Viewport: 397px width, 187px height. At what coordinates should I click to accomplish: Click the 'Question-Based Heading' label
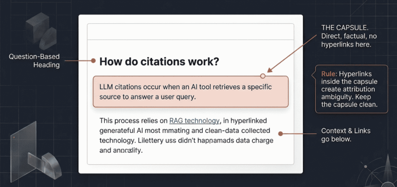click(x=35, y=61)
